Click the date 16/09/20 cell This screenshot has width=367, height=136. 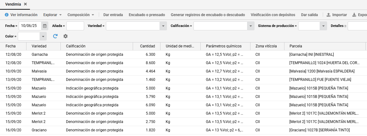pyautogui.click(x=13, y=130)
